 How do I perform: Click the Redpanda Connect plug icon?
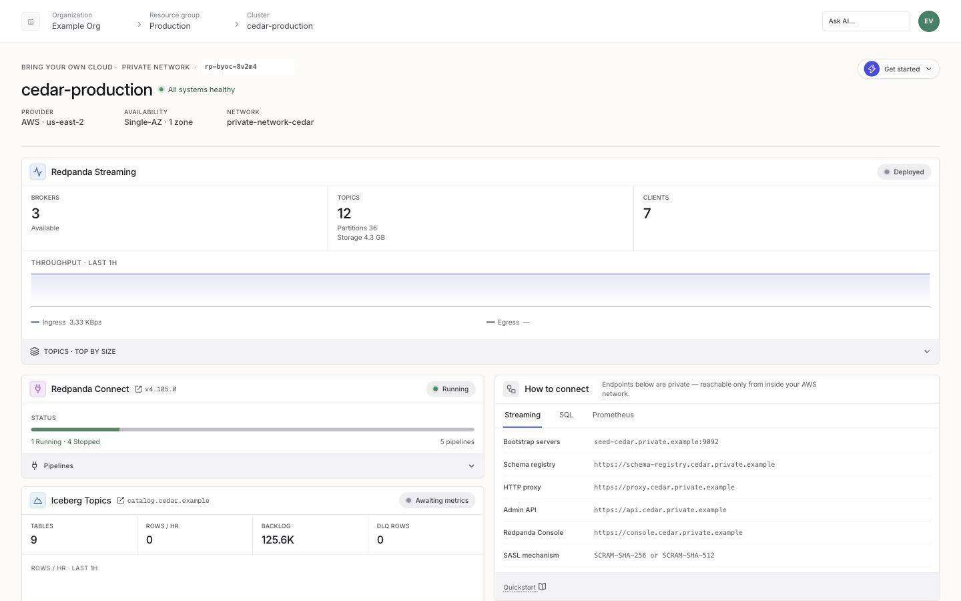click(38, 389)
